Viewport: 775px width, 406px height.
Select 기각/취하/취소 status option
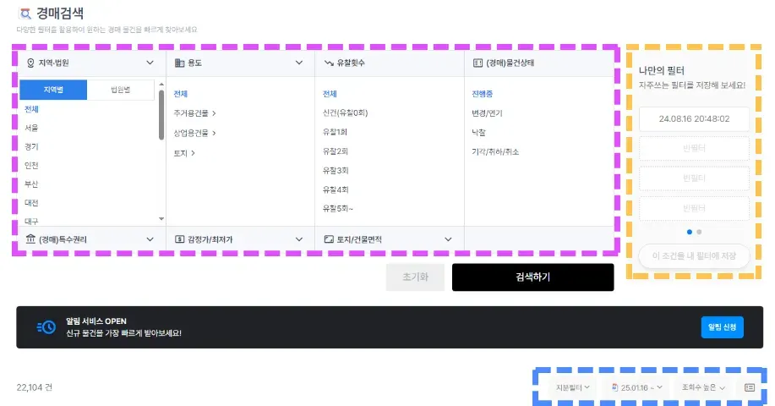tap(495, 151)
